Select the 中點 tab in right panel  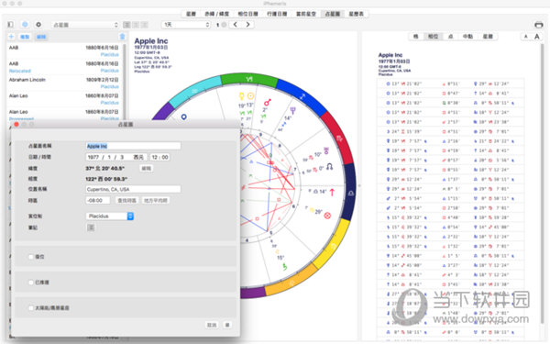pyautogui.click(x=467, y=37)
